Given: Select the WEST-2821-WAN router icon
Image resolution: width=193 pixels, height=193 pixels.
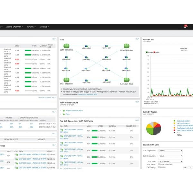Looking at the screenshot, I should click(x=66, y=80).
